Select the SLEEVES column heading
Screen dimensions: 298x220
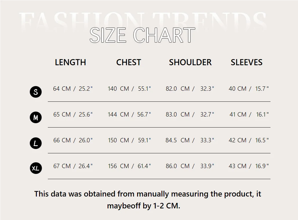[246, 62]
